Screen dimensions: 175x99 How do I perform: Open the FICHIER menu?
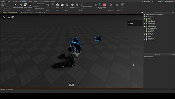coord(3,1)
